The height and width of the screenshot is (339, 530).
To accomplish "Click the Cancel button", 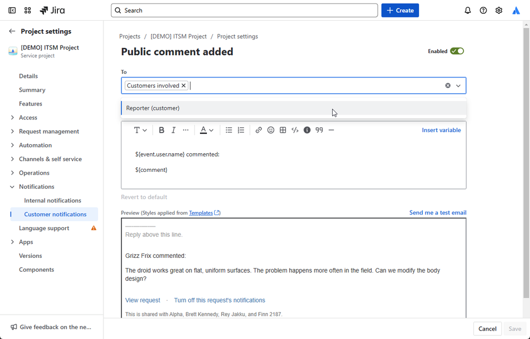I will (x=488, y=329).
